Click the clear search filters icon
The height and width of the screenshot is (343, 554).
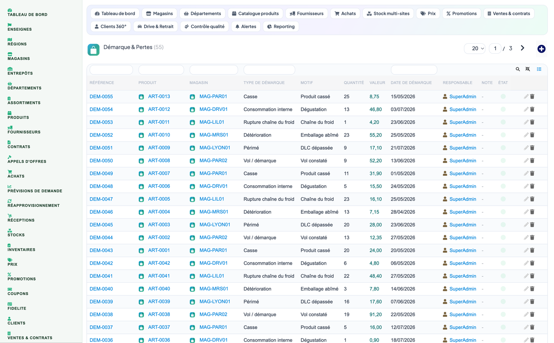click(528, 69)
